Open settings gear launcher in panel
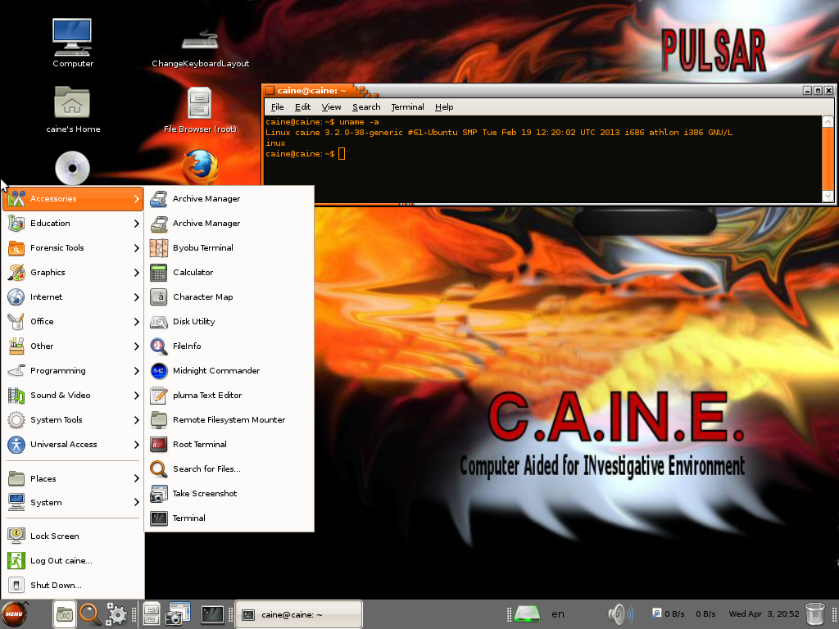This screenshot has width=839, height=629. point(116,614)
